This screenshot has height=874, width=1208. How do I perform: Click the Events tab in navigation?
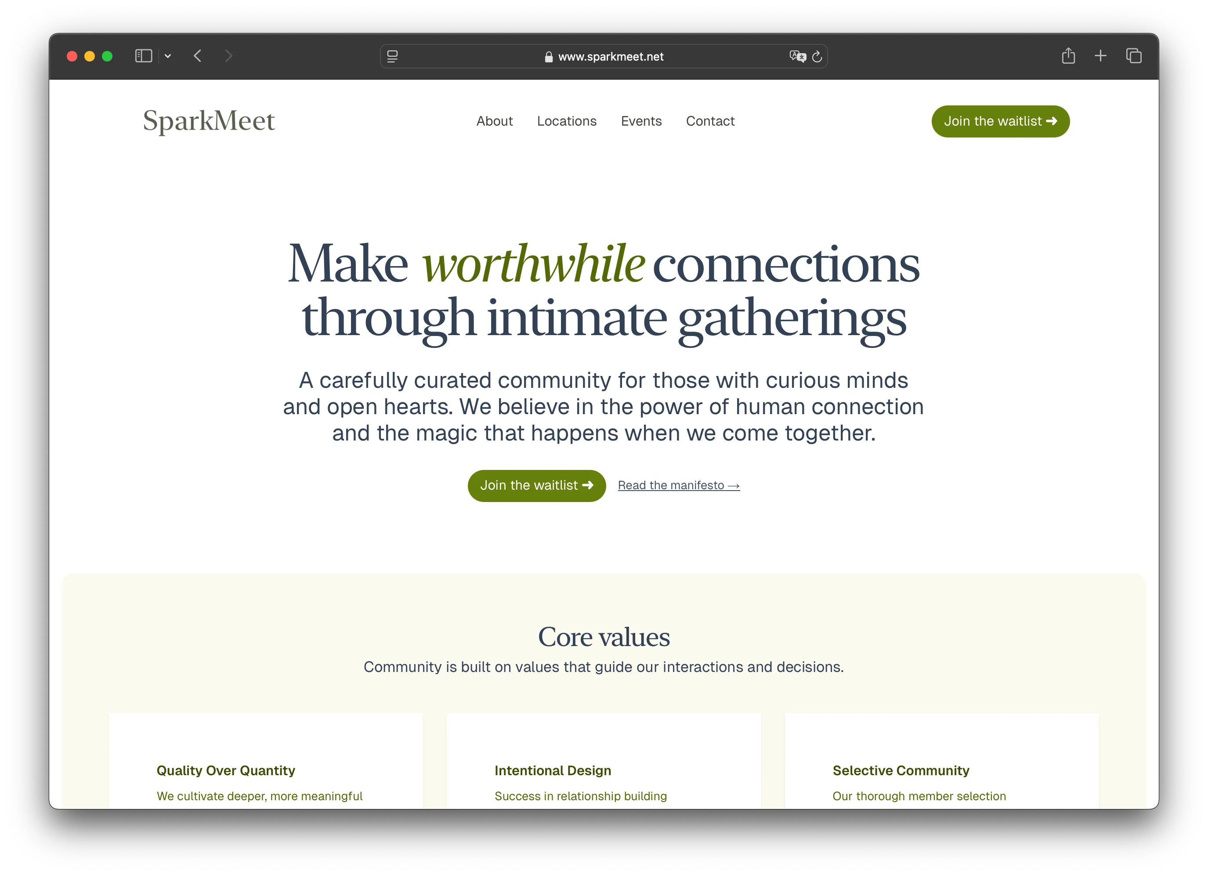click(x=641, y=121)
